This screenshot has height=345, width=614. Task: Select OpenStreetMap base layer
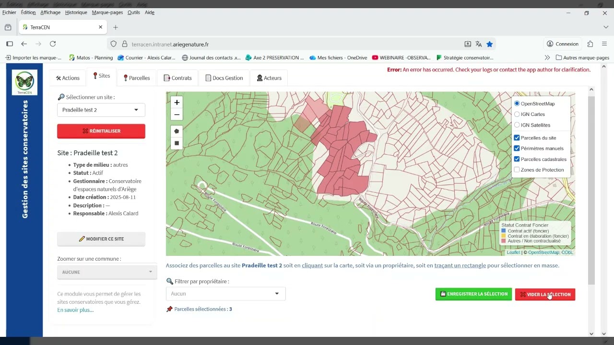coord(517,103)
